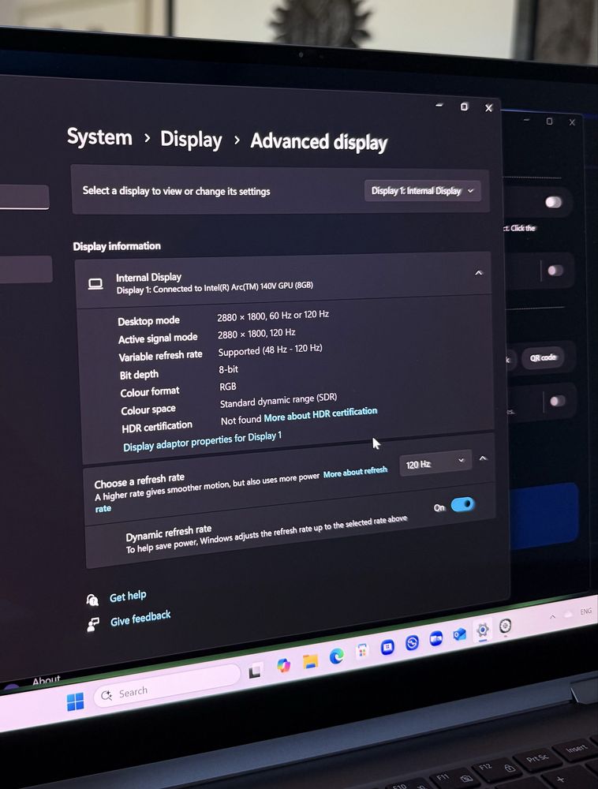Click the 'Desktop mode' label
This screenshot has height=789, width=598.
148,321
